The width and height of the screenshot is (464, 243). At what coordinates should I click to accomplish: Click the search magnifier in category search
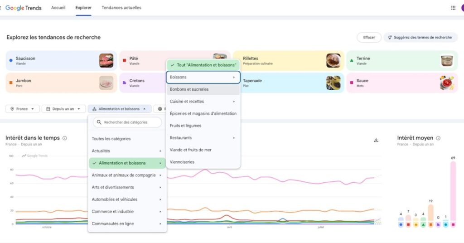point(99,122)
